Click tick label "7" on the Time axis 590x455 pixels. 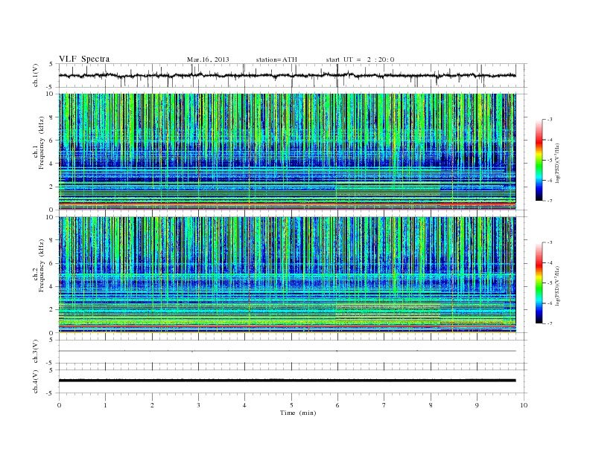coord(384,405)
